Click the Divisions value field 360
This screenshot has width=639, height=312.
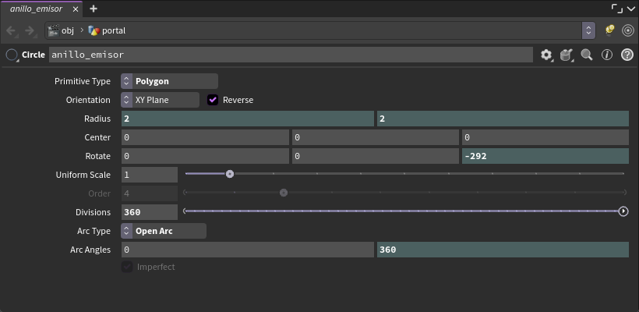150,212
